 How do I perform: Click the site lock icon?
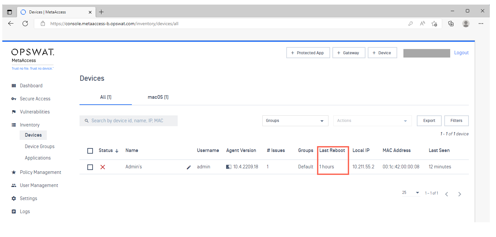tap(43, 24)
